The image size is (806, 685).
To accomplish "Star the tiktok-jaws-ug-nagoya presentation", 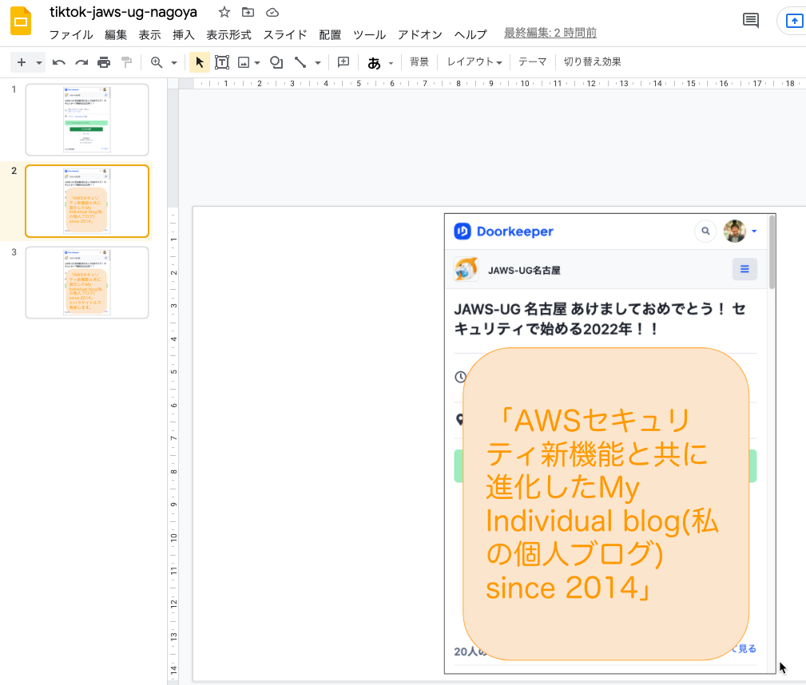I will point(224,12).
